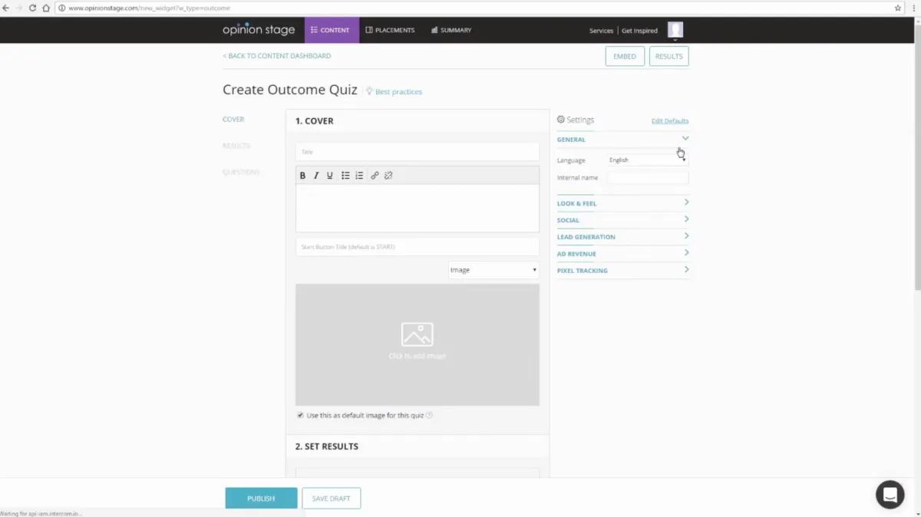The height and width of the screenshot is (517, 921).
Task: Go back to content dashboard
Action: pos(277,56)
